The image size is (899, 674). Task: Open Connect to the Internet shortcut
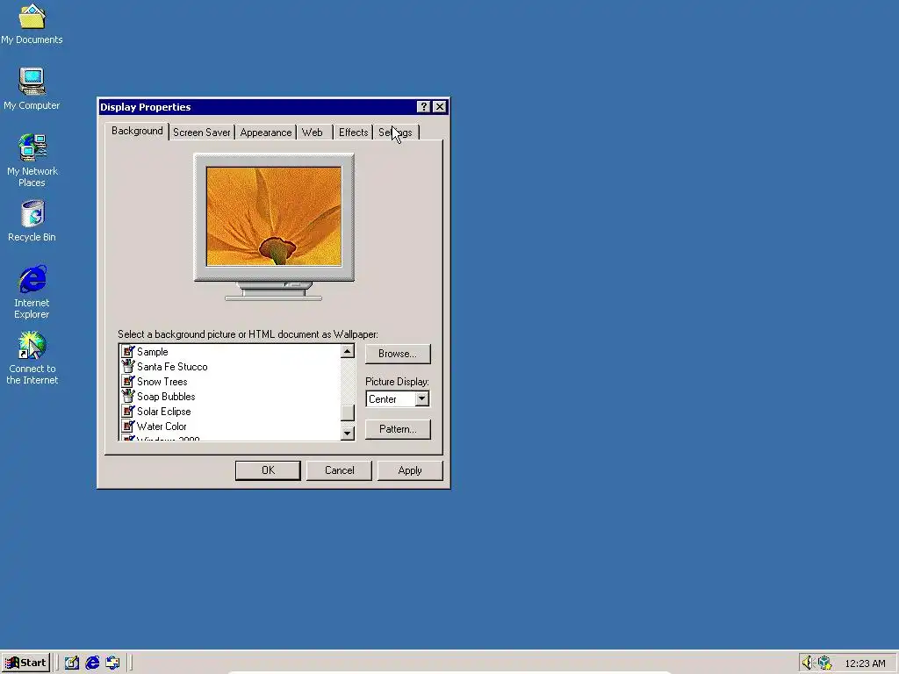32,357
